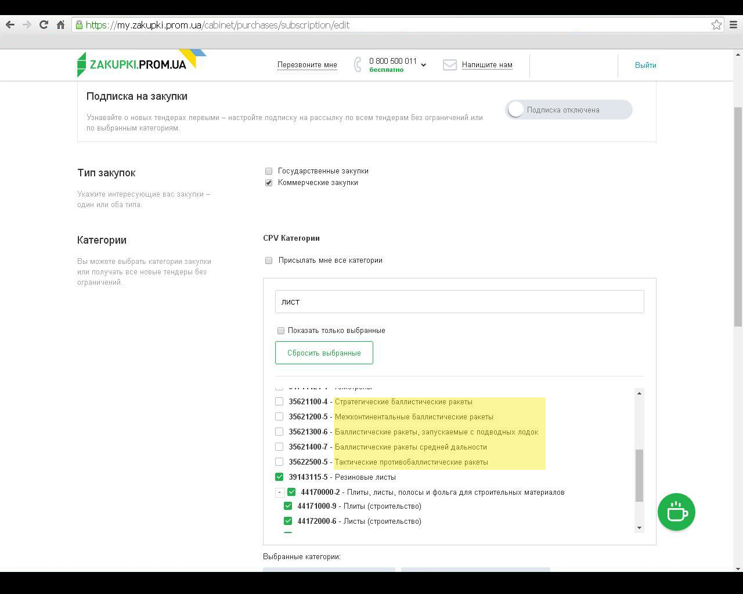Click the green padlock security icon
The width and height of the screenshot is (743, 594).
[x=80, y=25]
